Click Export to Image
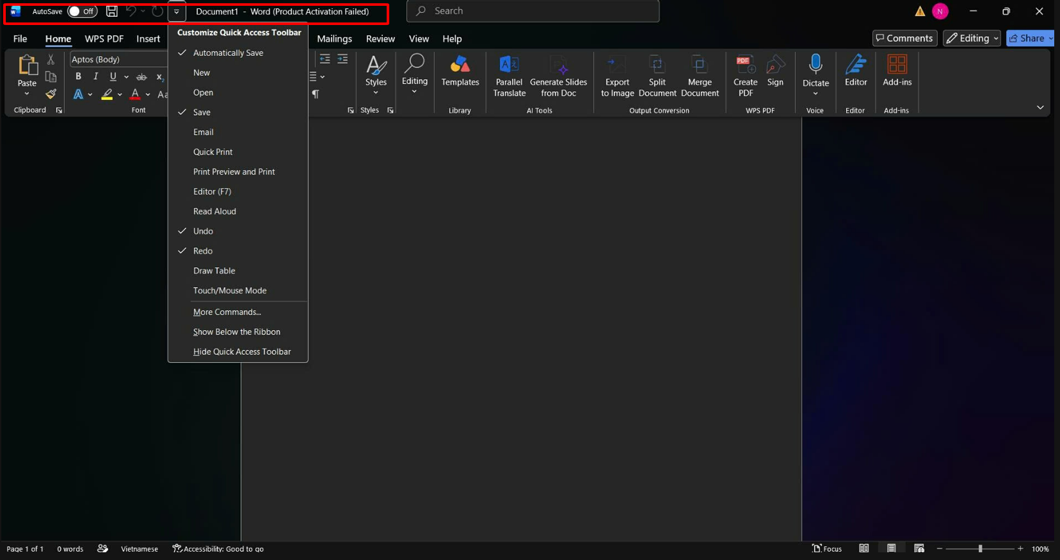The width and height of the screenshot is (1060, 560). coord(617,76)
